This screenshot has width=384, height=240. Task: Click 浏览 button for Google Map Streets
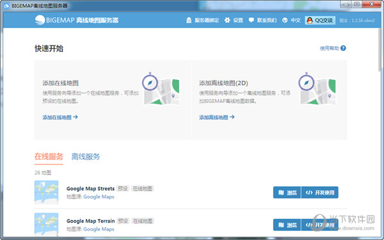pos(287,193)
